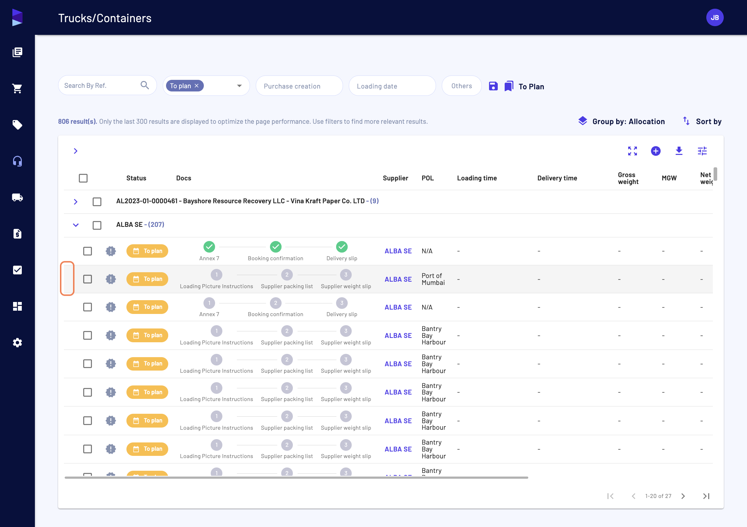
Task: Open the Loading date filter
Action: [392, 86]
